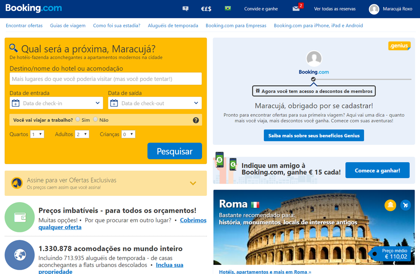Screen dimensions: 420x274
Task: Change language via the Brazil flag icon
Action: (x=228, y=8)
